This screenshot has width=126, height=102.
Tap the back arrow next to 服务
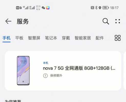(x=8, y=21)
